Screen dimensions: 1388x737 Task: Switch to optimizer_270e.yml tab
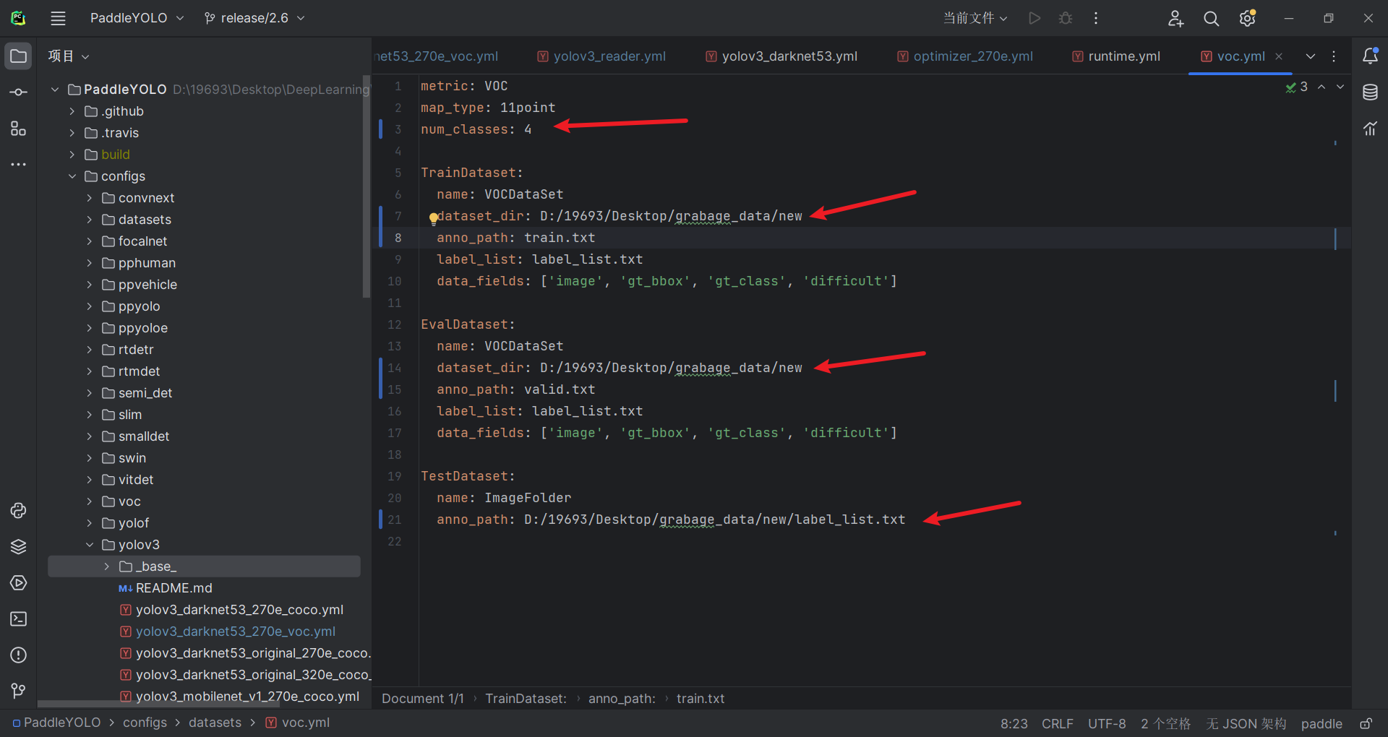(965, 56)
